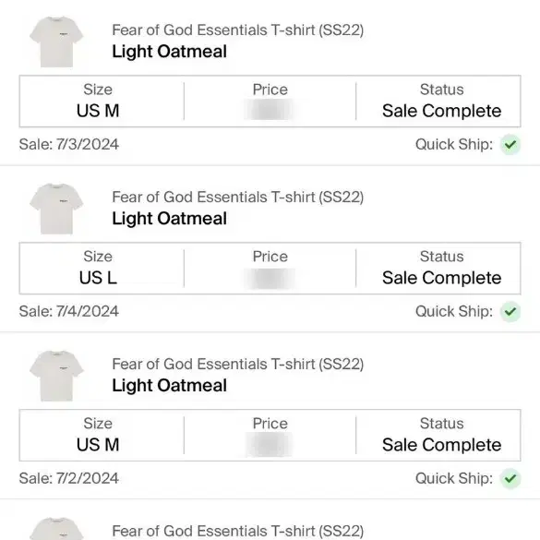Image resolution: width=540 pixels, height=540 pixels.
Task: Click the blurred price of the 7/3/2024 sale
Action: click(270, 110)
